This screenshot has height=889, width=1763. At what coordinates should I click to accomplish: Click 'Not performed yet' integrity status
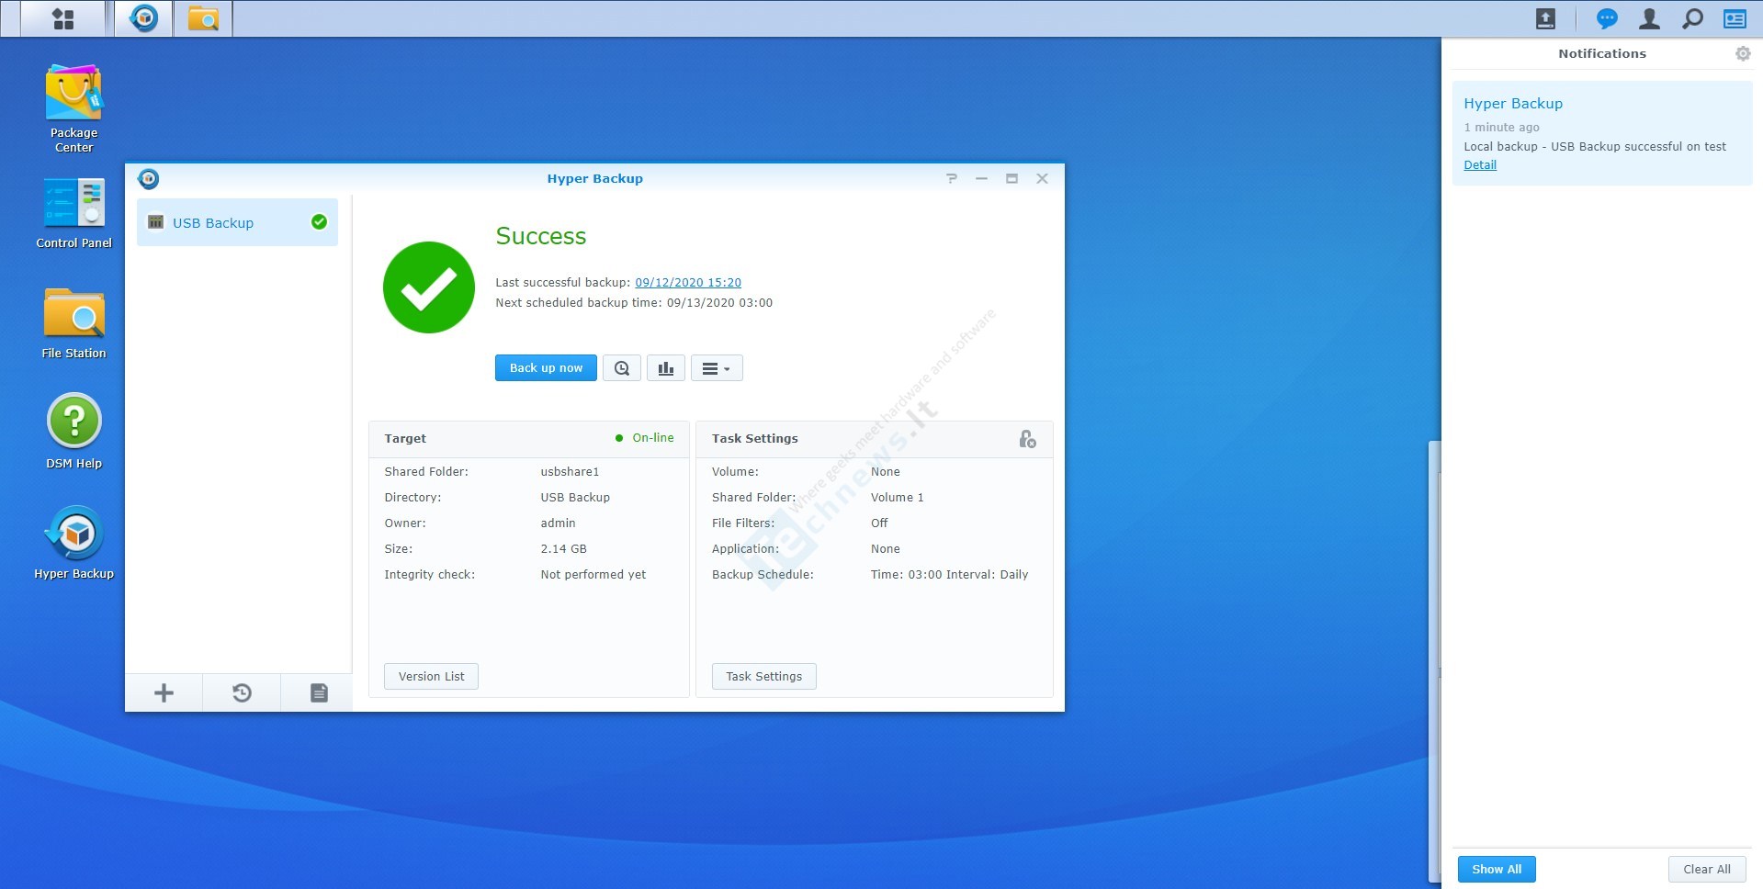[593, 575]
